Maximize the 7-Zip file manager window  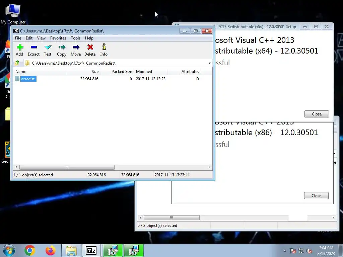[196, 31]
